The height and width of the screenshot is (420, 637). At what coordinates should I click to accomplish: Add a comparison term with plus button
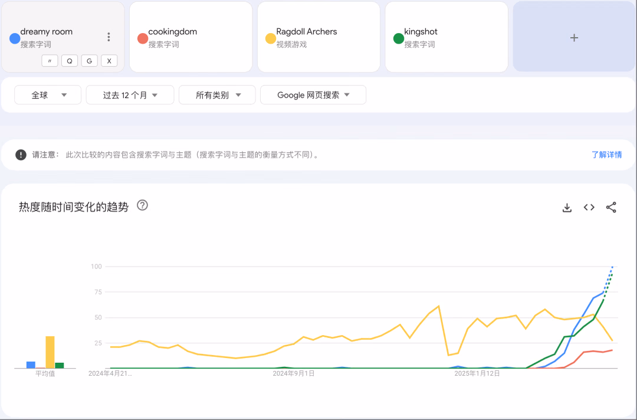[574, 37]
